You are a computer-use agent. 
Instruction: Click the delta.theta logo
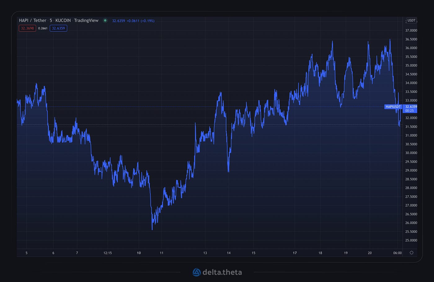[217, 272]
